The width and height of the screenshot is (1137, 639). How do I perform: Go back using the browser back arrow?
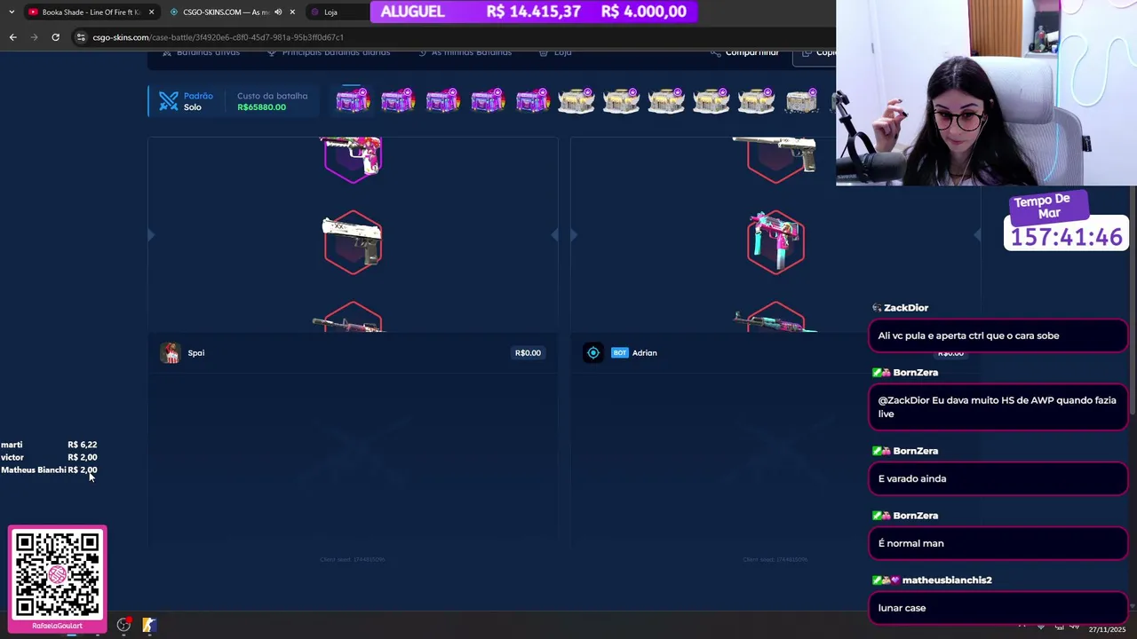[x=12, y=37]
